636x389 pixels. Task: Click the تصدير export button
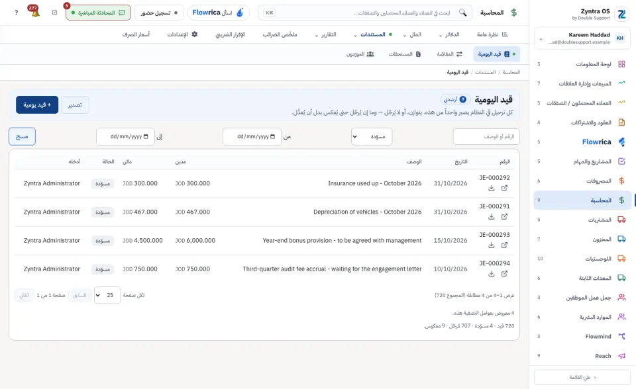point(75,105)
